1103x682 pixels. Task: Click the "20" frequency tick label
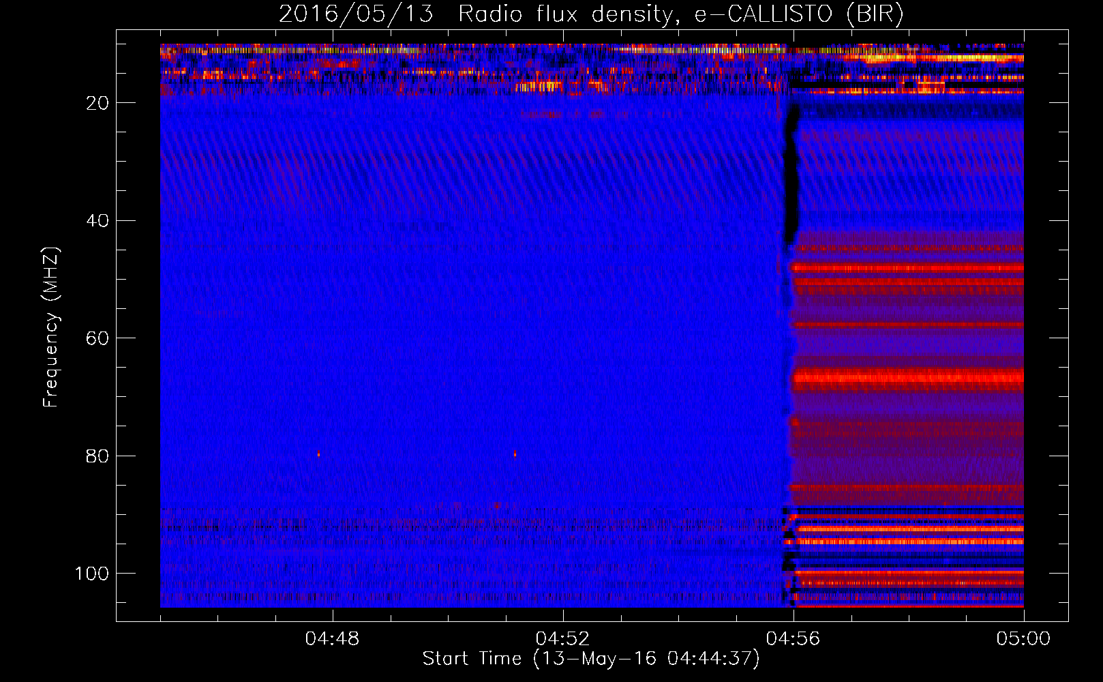[98, 103]
